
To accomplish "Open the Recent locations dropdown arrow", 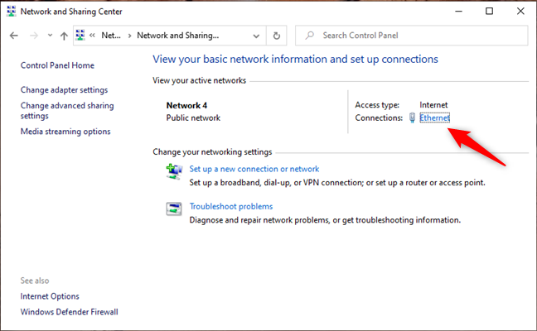I will tap(51, 36).
